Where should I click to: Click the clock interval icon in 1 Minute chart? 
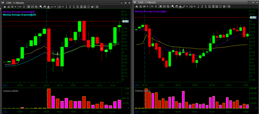pos(191,6)
